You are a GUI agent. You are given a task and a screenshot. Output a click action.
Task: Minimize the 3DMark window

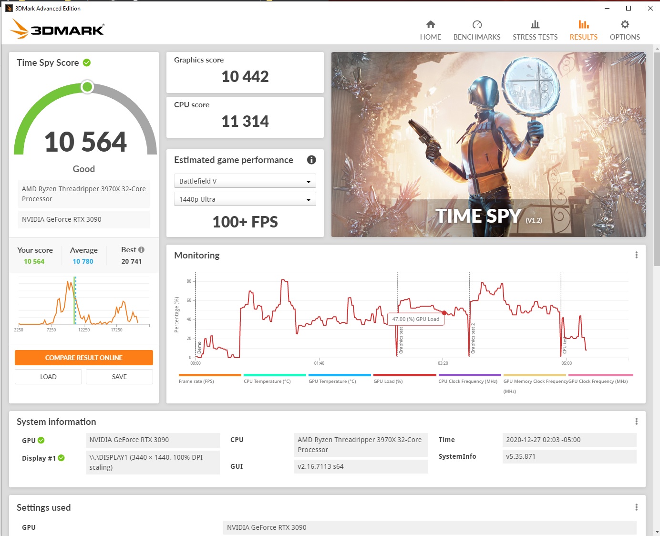pyautogui.click(x=607, y=8)
